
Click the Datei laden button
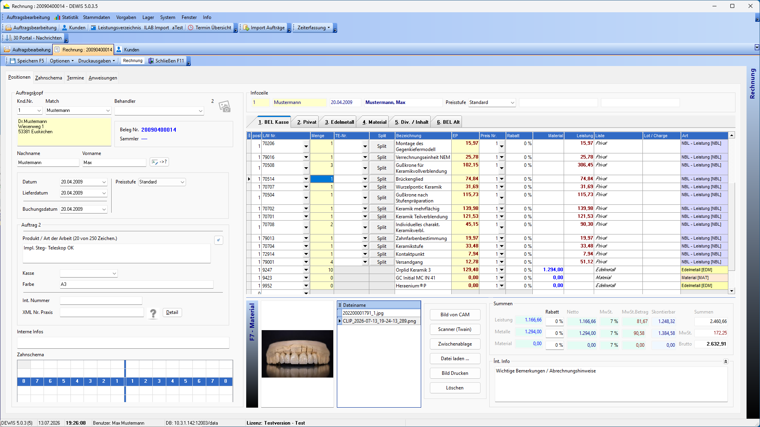coord(455,359)
